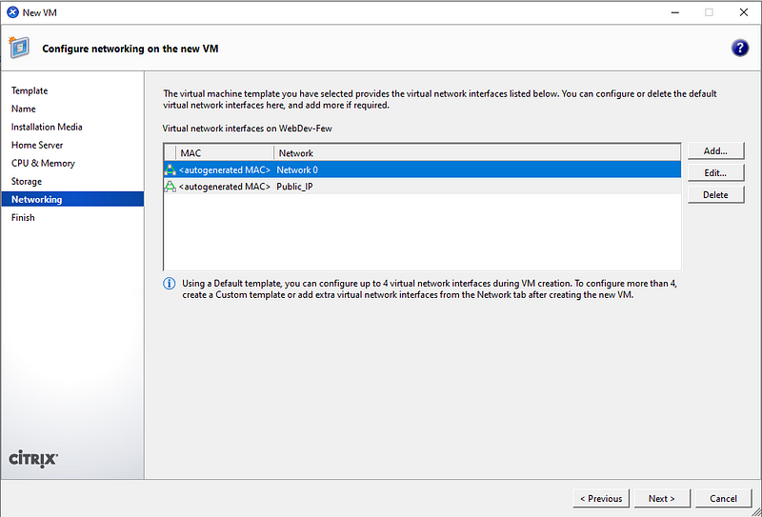Viewport: 762px width, 517px height.
Task: Add a new virtual network interface
Action: point(715,151)
